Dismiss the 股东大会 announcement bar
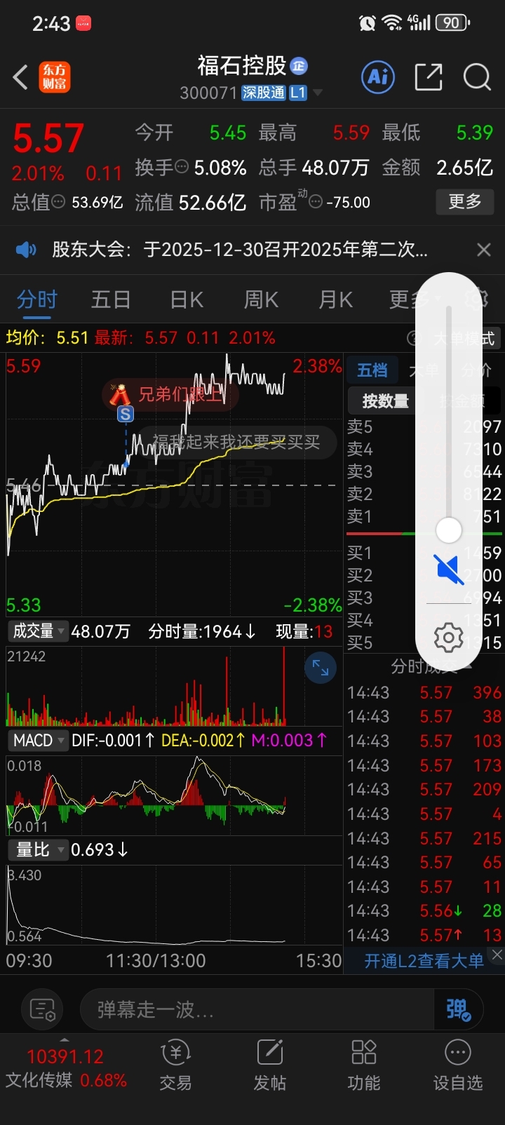 click(x=483, y=249)
